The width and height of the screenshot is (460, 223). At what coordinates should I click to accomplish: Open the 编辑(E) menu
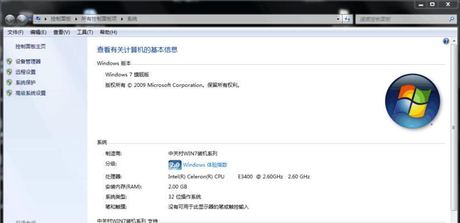(38, 32)
